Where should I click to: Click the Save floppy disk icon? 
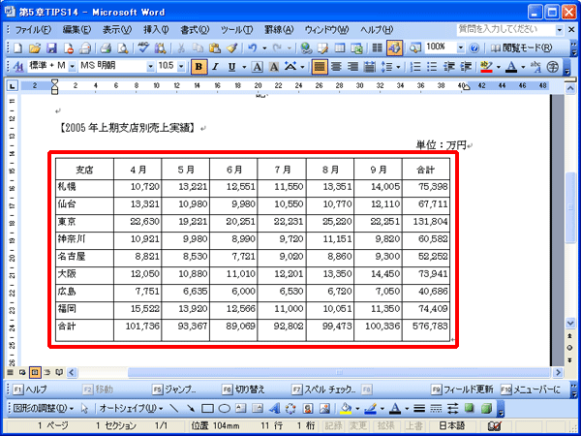tap(50, 48)
